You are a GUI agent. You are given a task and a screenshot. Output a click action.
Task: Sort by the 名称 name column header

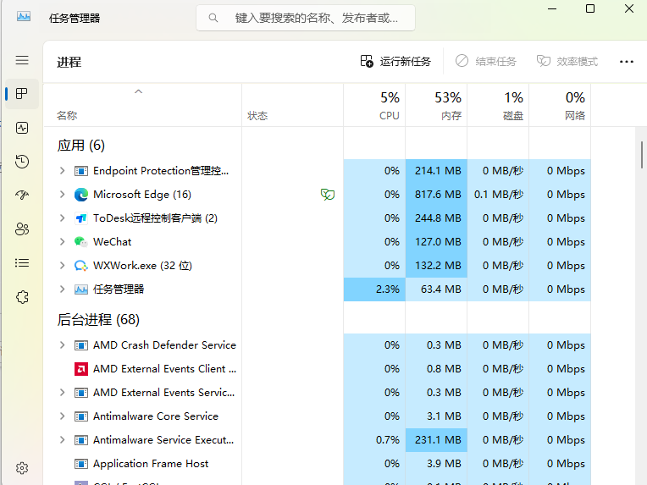coord(142,105)
